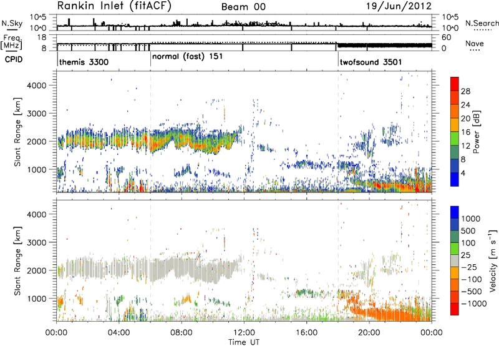Select the 'Beam 00' header label

tap(243, 7)
